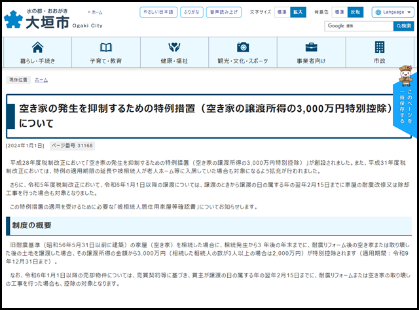Image resolution: width=419 pixels, height=310 pixels.
Task: Click the magnifier 検索 search button
Action: pyautogui.click(x=403, y=26)
